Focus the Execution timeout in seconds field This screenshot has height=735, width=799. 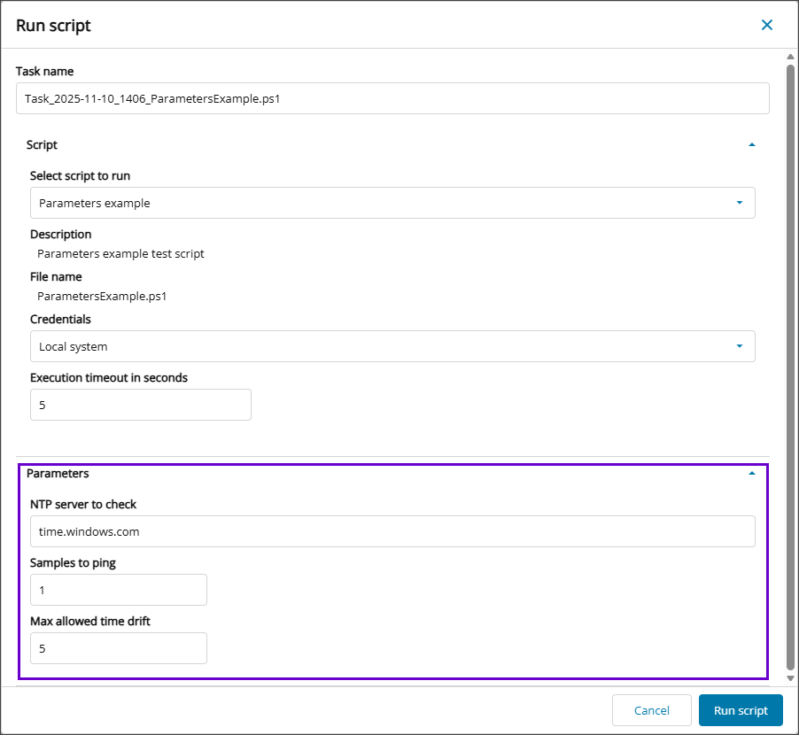tap(141, 405)
